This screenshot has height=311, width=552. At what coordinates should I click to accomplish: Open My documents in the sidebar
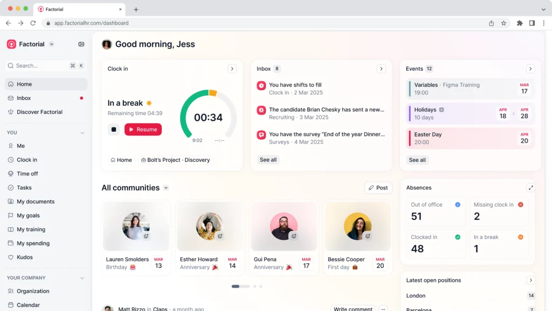click(46, 201)
